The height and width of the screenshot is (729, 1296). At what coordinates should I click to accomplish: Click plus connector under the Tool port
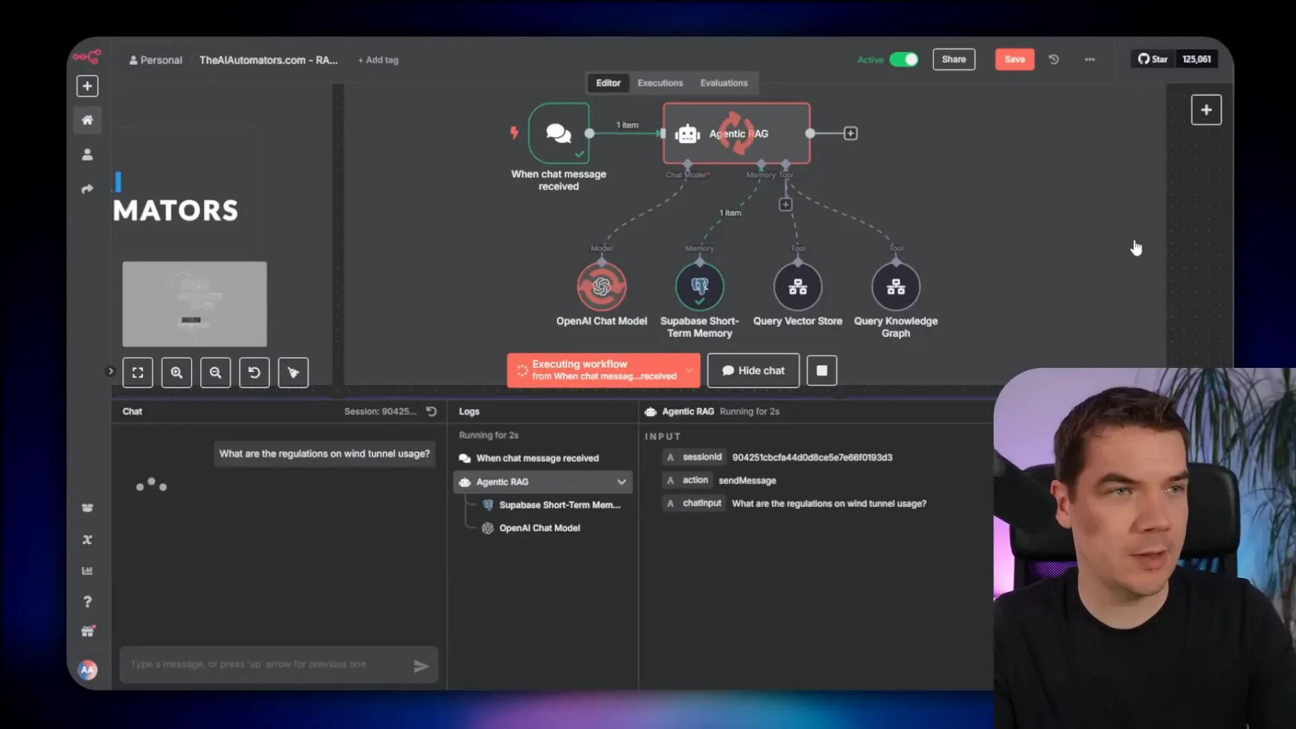[x=785, y=205]
